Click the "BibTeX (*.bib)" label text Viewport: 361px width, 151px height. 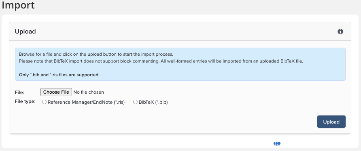153,102
